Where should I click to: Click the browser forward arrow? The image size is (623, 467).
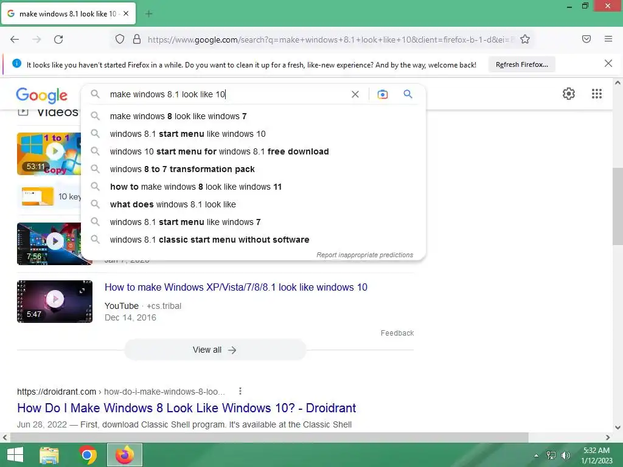pyautogui.click(x=37, y=40)
